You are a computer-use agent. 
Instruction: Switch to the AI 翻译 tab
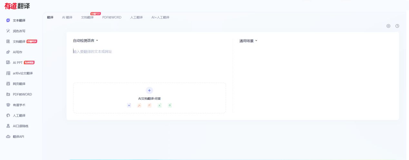(x=67, y=17)
